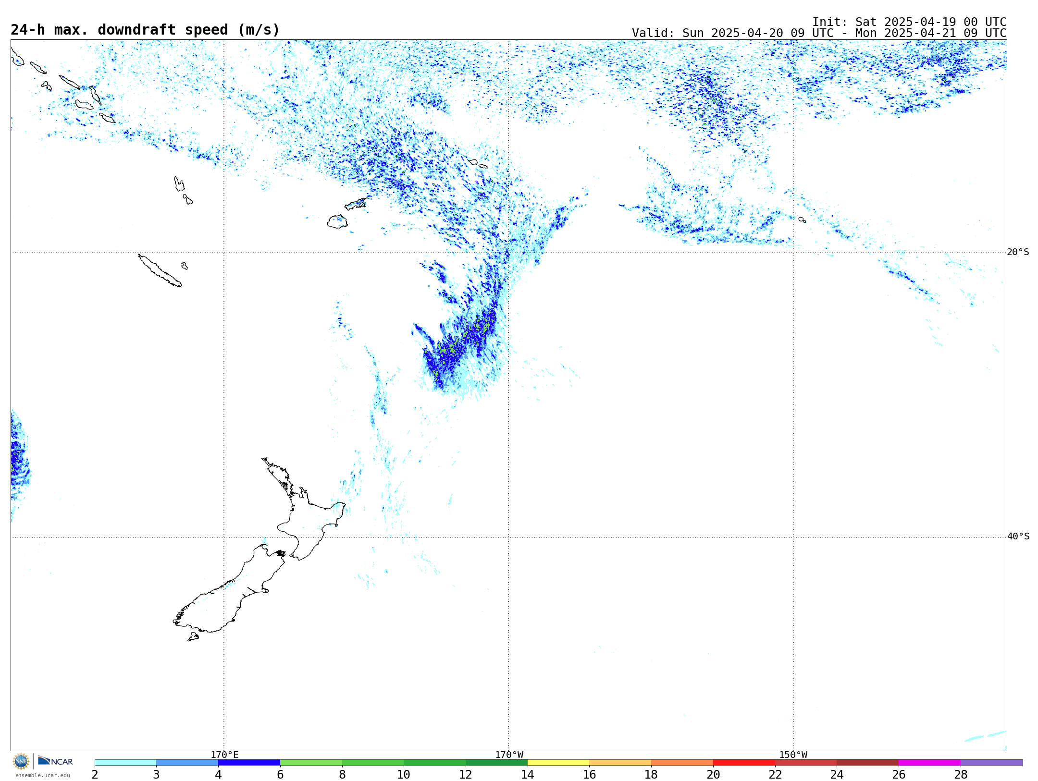Click New Zealand's South Island on map
1038x781 pixels.
tap(226, 596)
